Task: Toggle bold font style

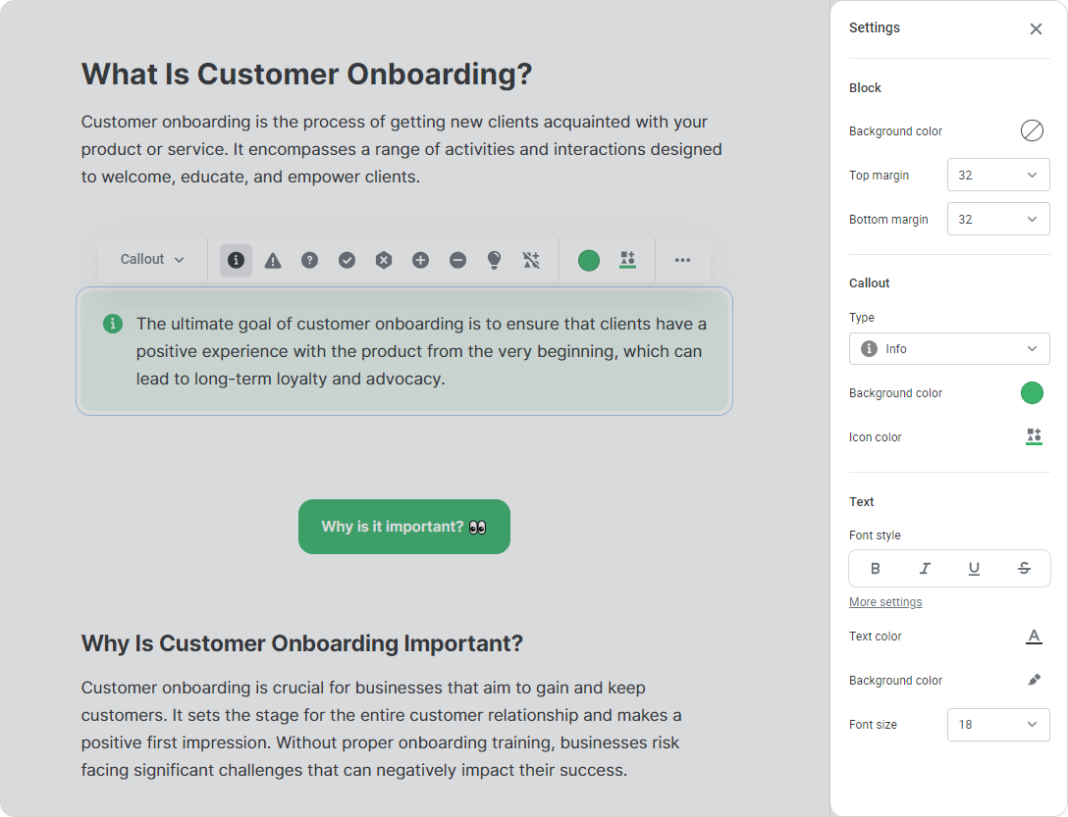Action: (x=876, y=569)
